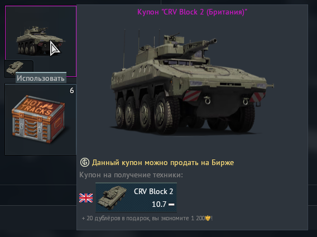
Task: Click the small tank icon under the coupon
Action: click(x=15, y=67)
